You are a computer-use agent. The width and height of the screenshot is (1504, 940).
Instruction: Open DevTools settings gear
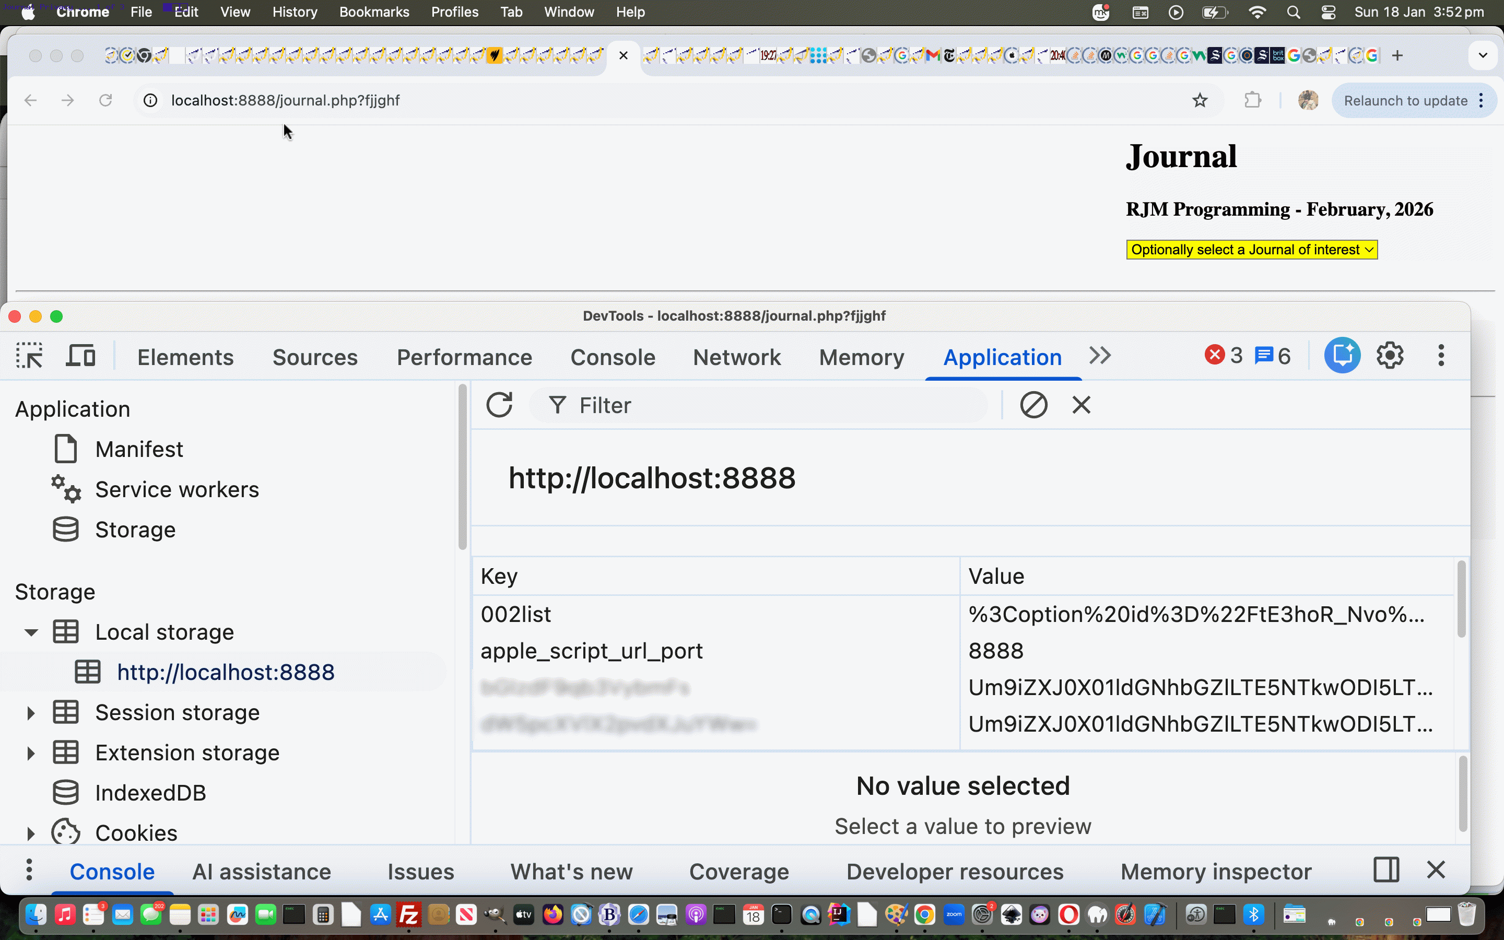tap(1390, 355)
